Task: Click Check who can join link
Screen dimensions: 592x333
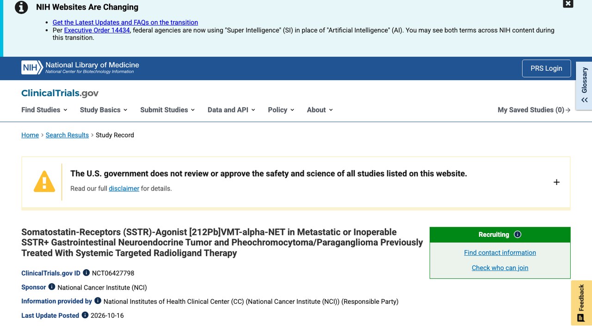Action: click(x=500, y=268)
